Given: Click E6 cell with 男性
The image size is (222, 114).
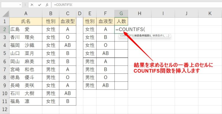Looking at the screenshot, I should [90, 62].
